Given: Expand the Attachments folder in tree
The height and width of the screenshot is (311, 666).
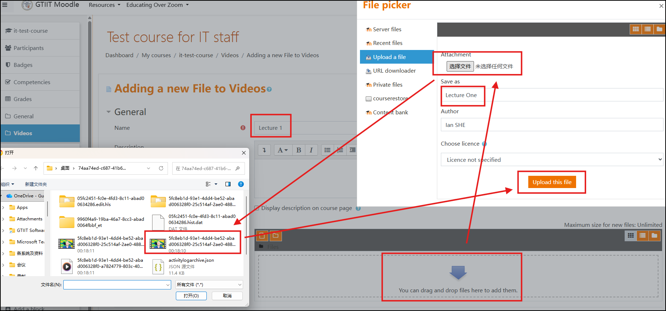Looking at the screenshot, I should (3, 219).
